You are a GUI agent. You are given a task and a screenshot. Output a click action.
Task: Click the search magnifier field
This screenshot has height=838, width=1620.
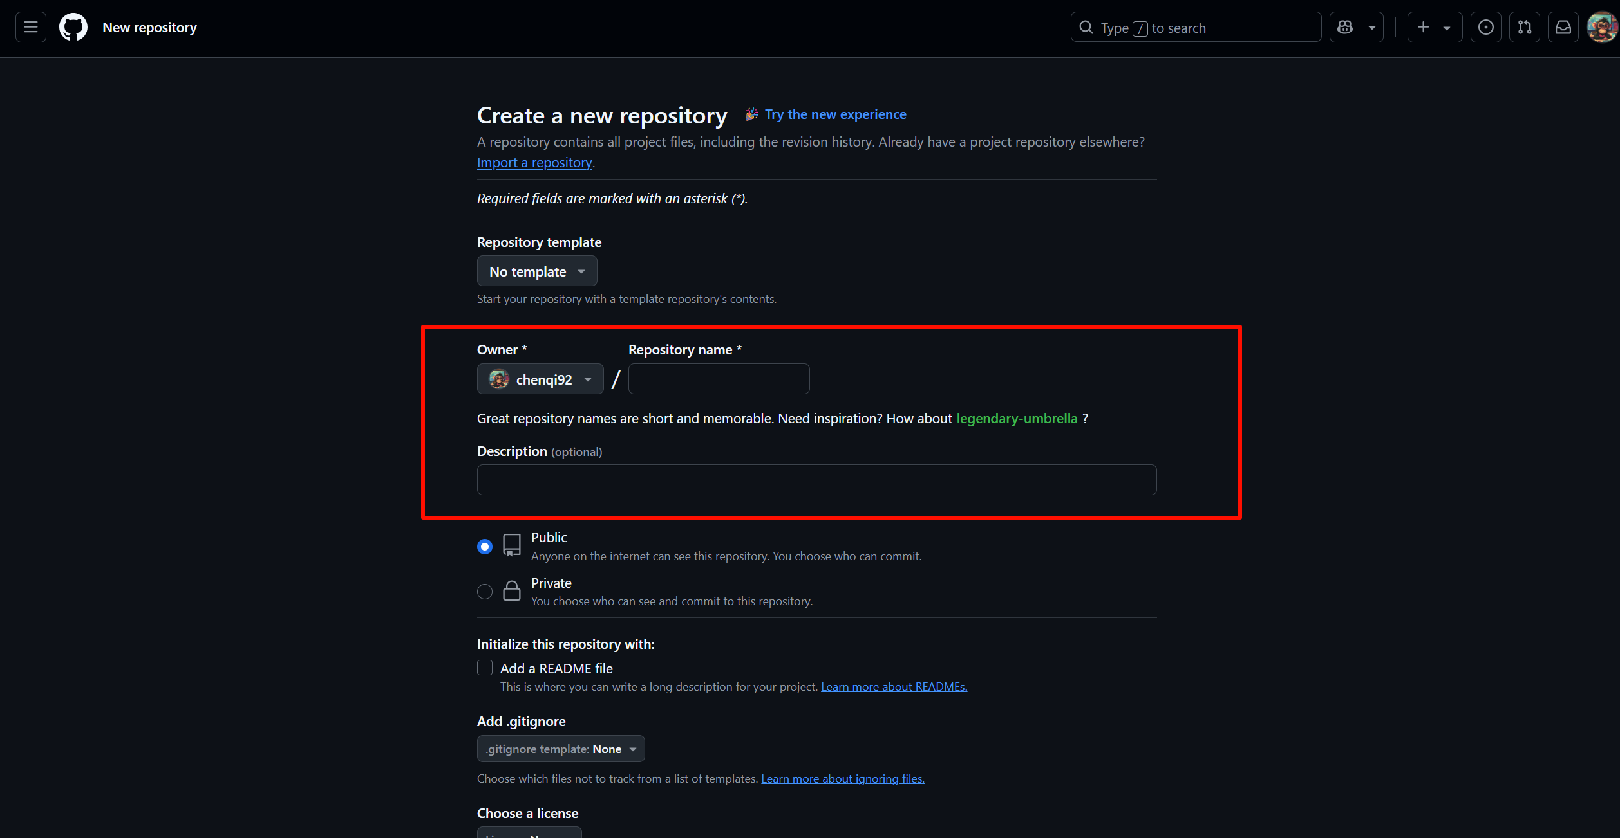tap(1196, 27)
